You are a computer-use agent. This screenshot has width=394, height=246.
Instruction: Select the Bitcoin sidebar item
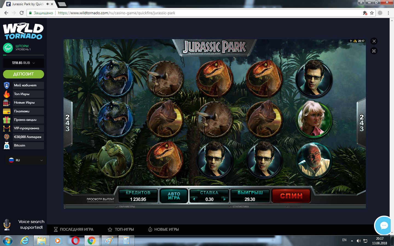point(28,145)
